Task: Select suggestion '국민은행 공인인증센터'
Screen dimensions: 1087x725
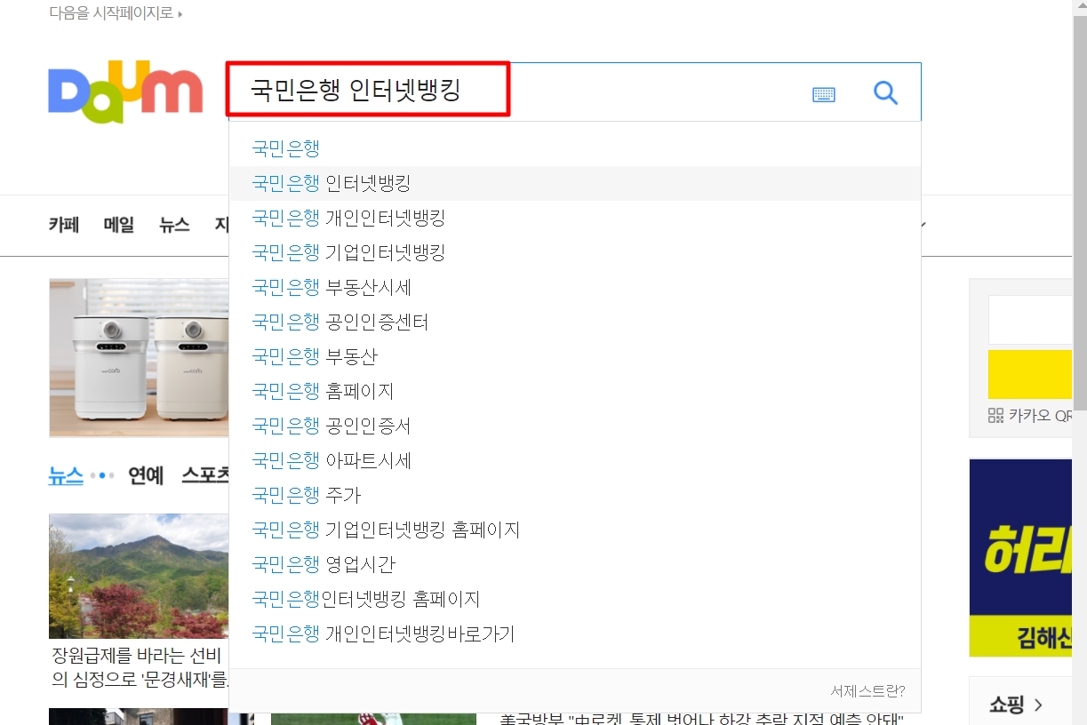Action: pos(574,322)
